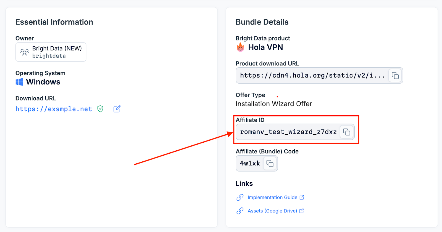
Task: Edit the Download URL
Action: point(117,109)
